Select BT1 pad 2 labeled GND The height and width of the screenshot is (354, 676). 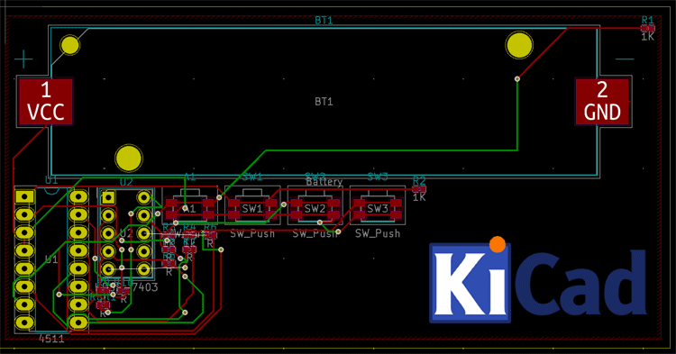(602, 102)
